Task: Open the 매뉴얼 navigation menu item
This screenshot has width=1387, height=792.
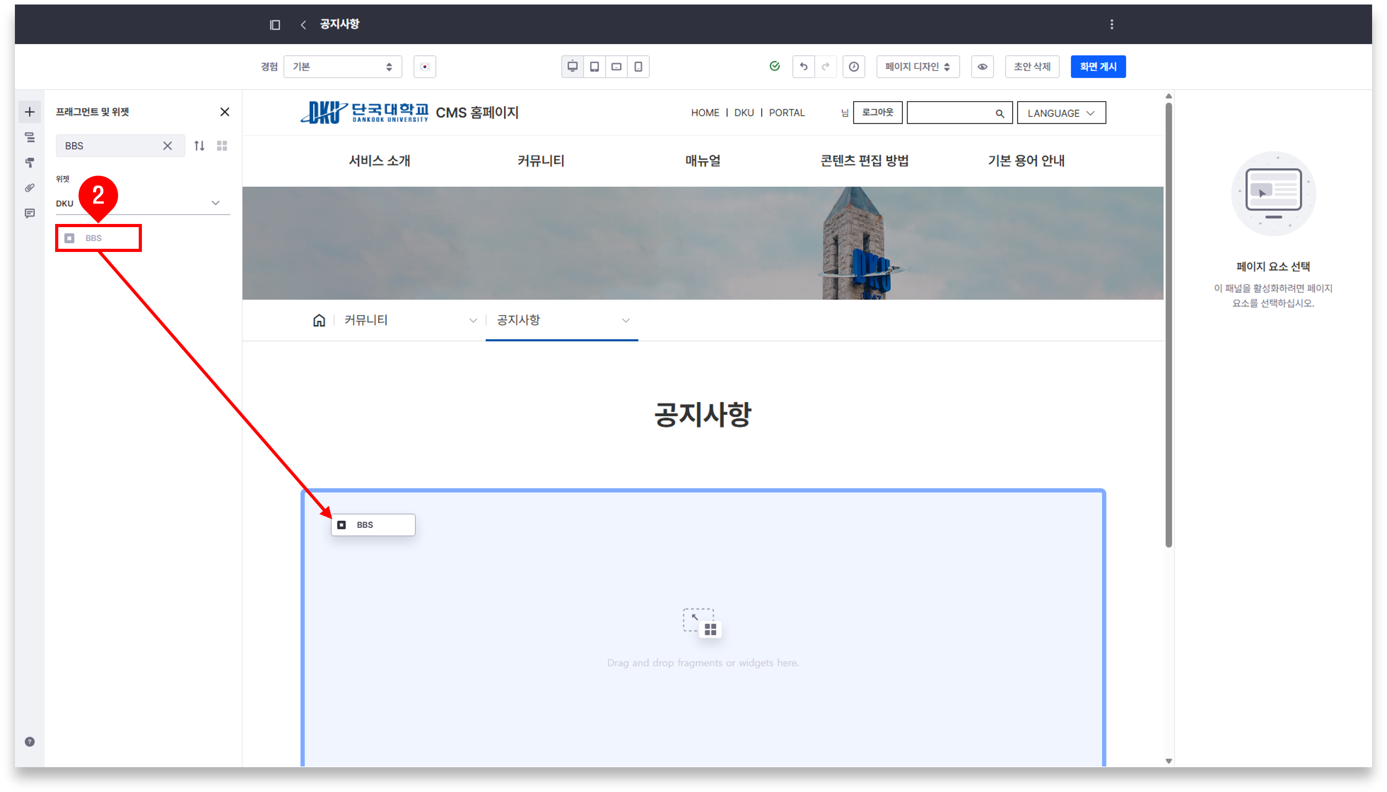Action: pyautogui.click(x=702, y=160)
